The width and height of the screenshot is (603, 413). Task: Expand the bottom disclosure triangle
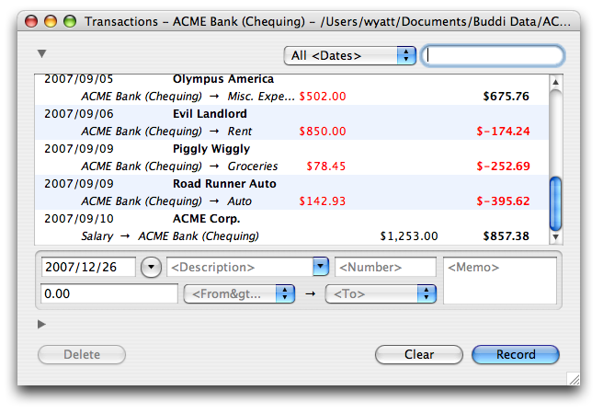pos(41,325)
